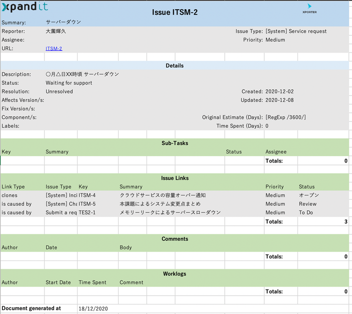Screen dimensions: 352x314
Task: Select the generated date 18/12/2020
Action: click(93, 309)
